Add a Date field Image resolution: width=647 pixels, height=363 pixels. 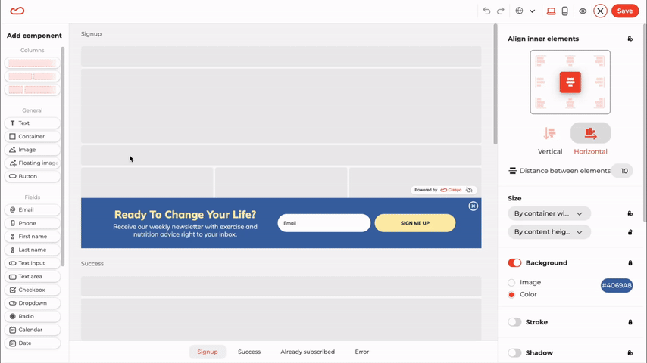[32, 343]
